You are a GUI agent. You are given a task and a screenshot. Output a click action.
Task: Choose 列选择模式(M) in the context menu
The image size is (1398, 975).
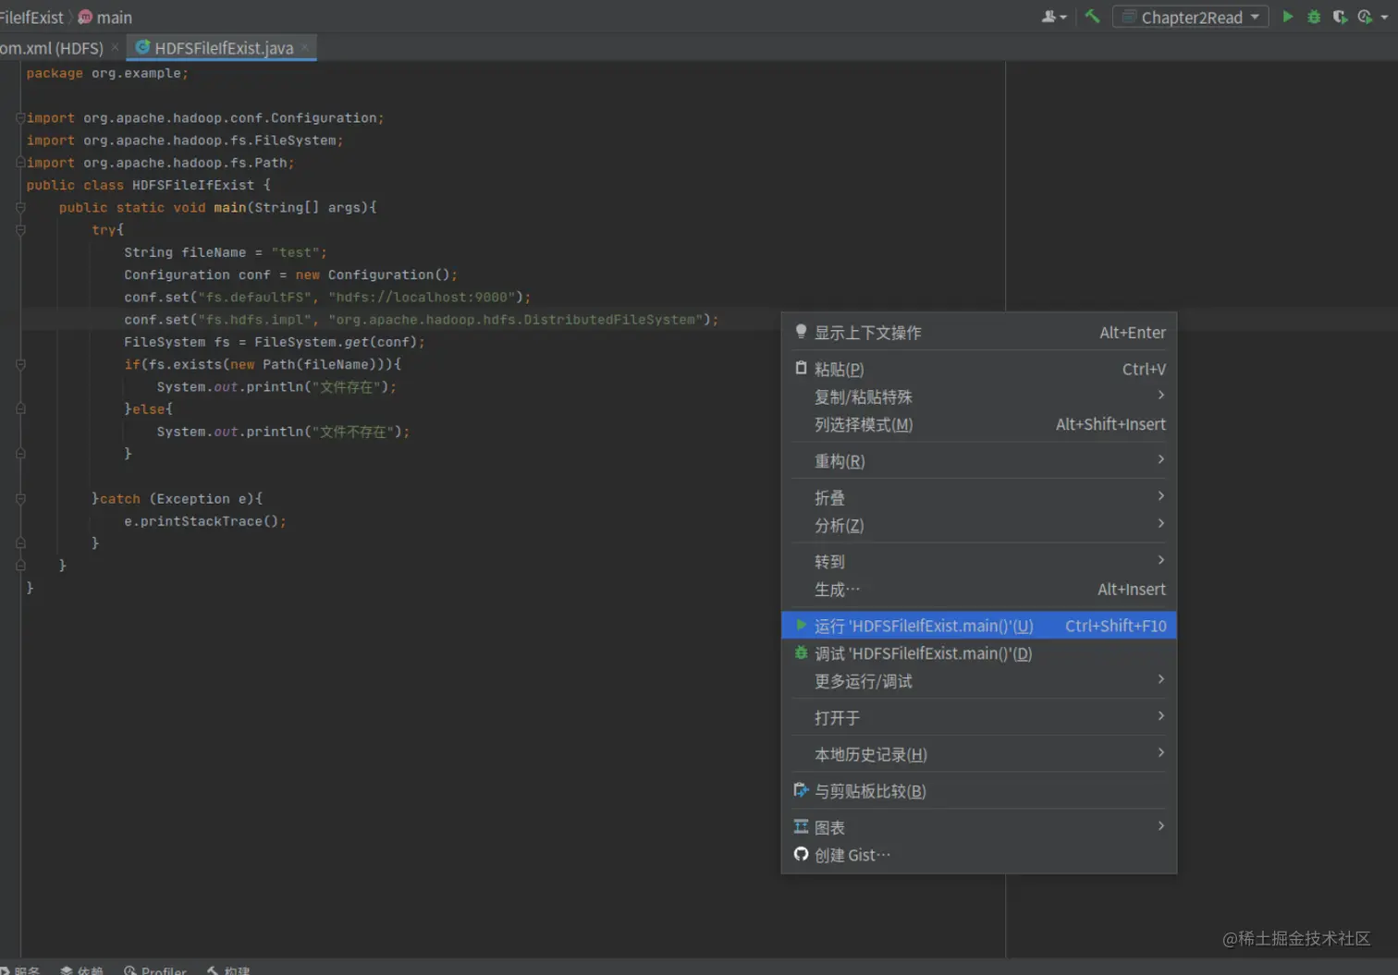coord(979,424)
